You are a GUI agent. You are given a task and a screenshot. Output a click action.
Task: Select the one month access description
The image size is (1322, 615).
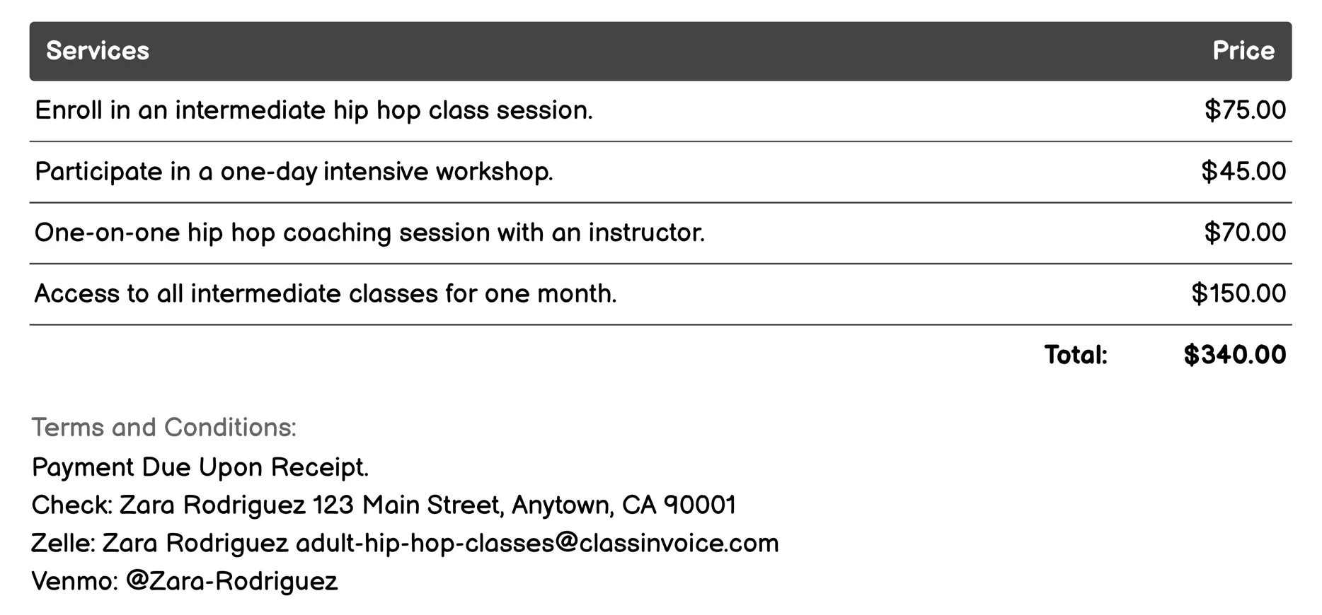(326, 293)
